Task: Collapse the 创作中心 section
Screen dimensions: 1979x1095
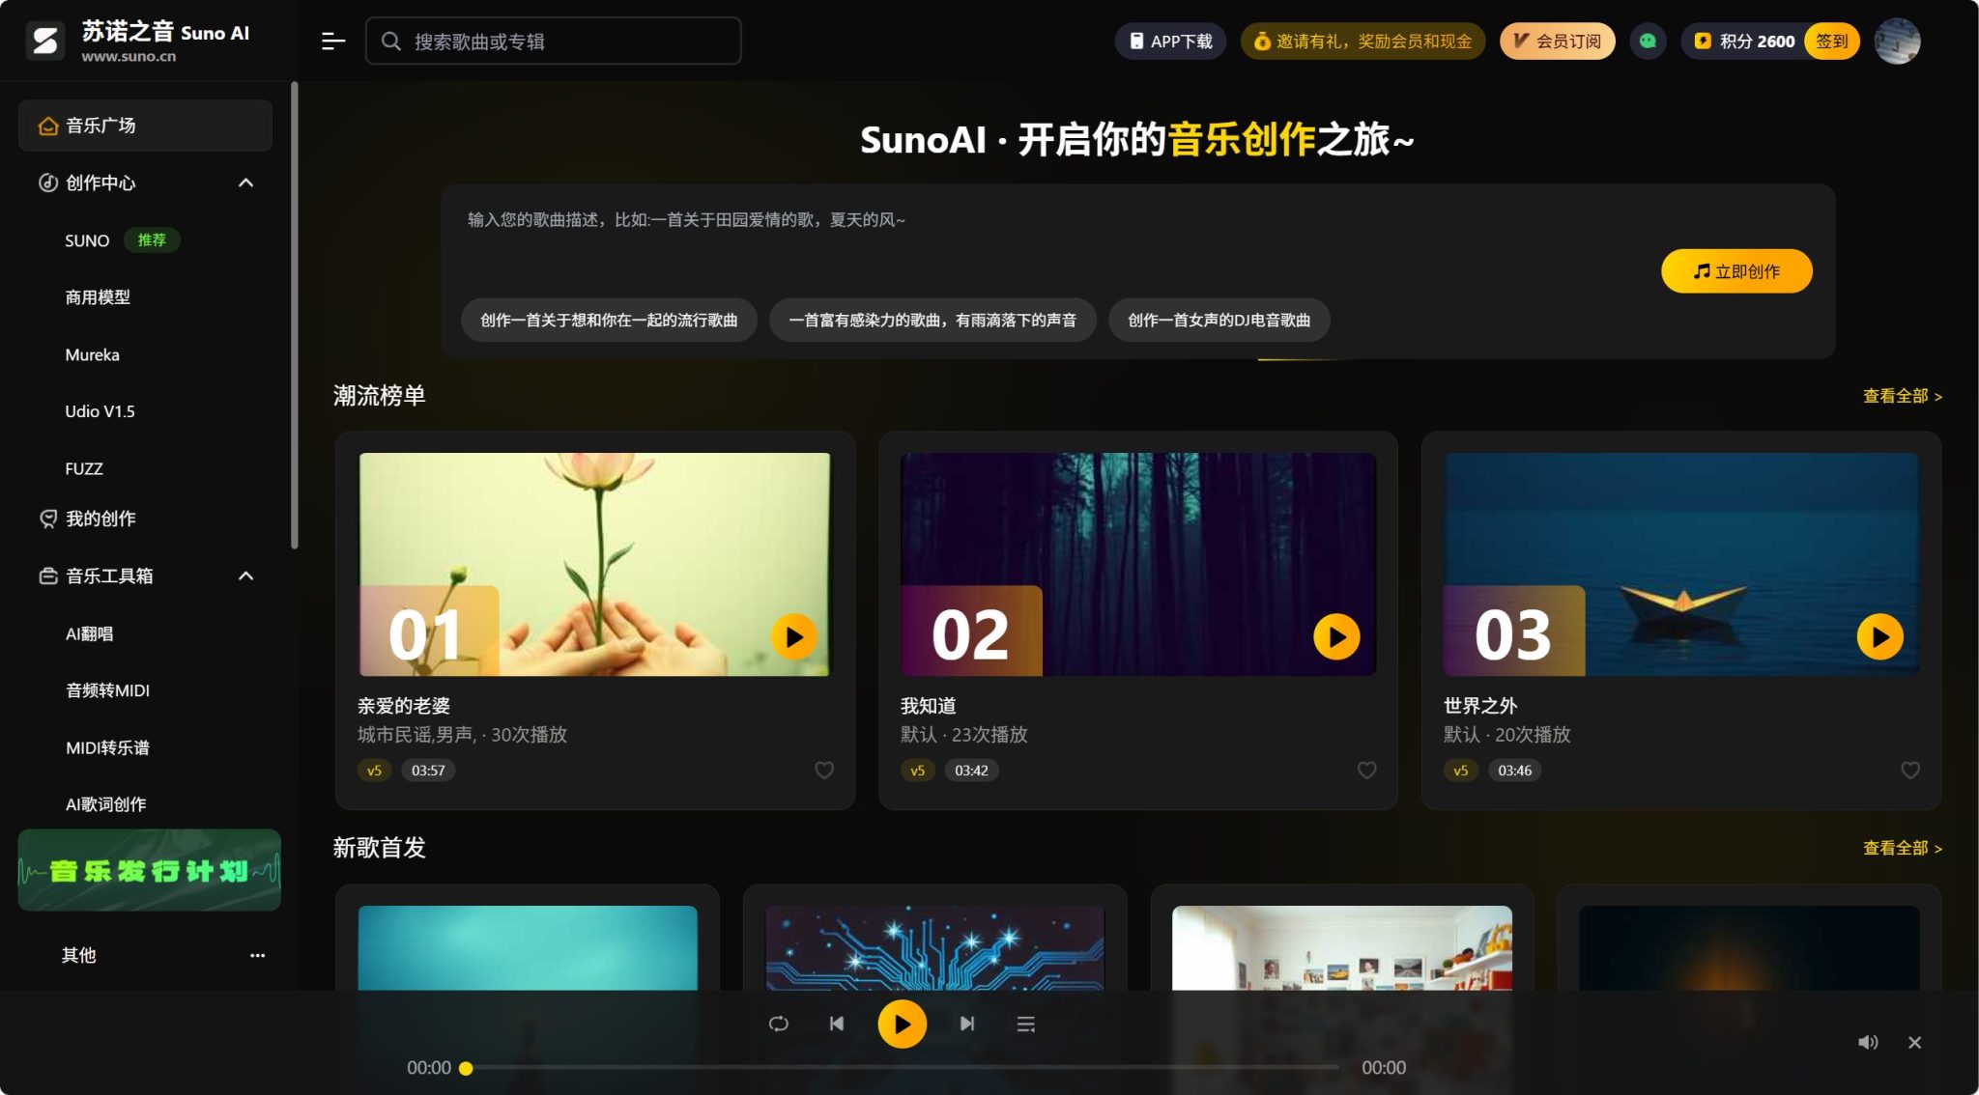Action: click(x=245, y=182)
